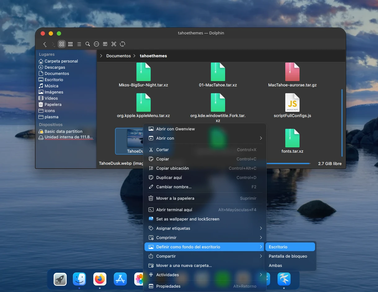The width and height of the screenshot is (378, 292).
Task: Select the MacTahoe-aurorae.tar.gz archive icon
Action: click(x=292, y=72)
